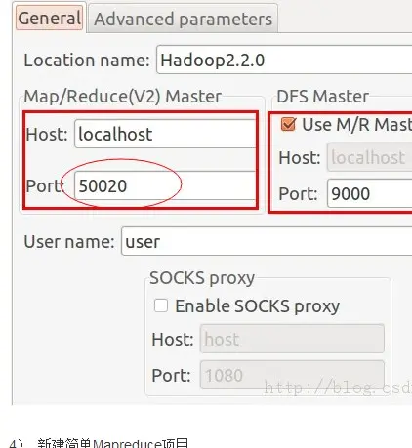Click the SOCKS proxy Host field

coord(292,339)
